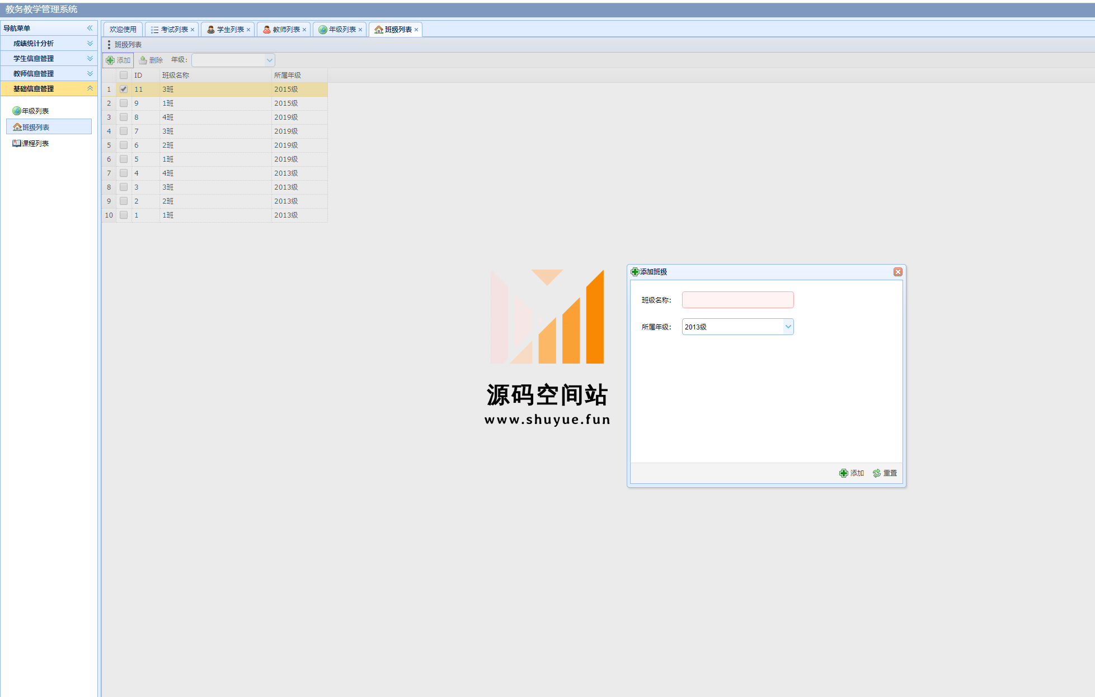Click the green plus Add icon in the list toolbar
The height and width of the screenshot is (697, 1095).
coord(110,60)
